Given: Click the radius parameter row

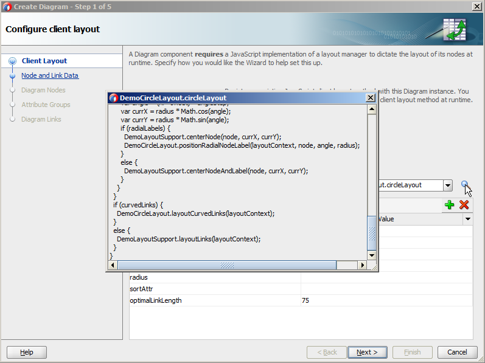Looking at the screenshot, I should pyautogui.click(x=301, y=277).
